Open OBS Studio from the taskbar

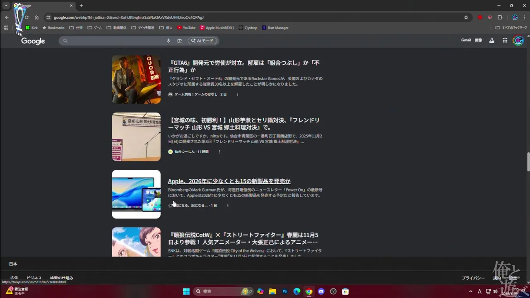pyautogui.click(x=333, y=291)
